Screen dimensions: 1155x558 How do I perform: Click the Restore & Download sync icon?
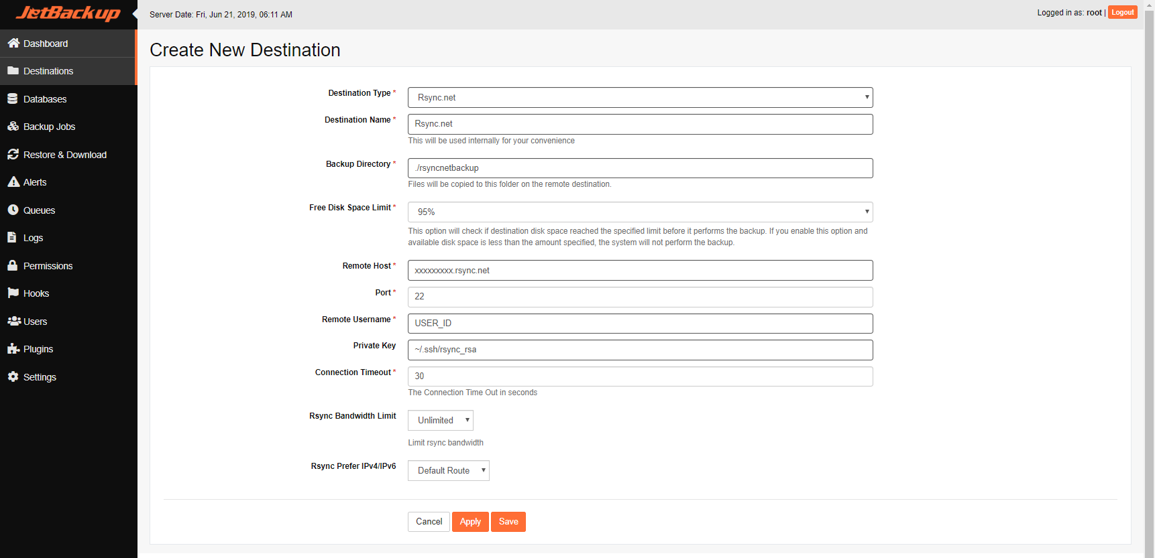click(13, 154)
